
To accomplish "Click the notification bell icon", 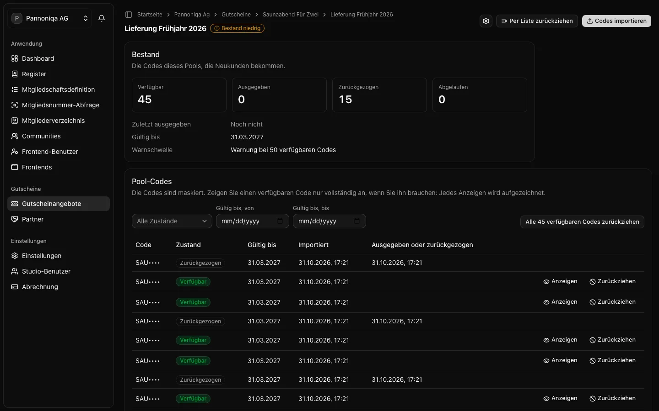I will click(x=102, y=18).
